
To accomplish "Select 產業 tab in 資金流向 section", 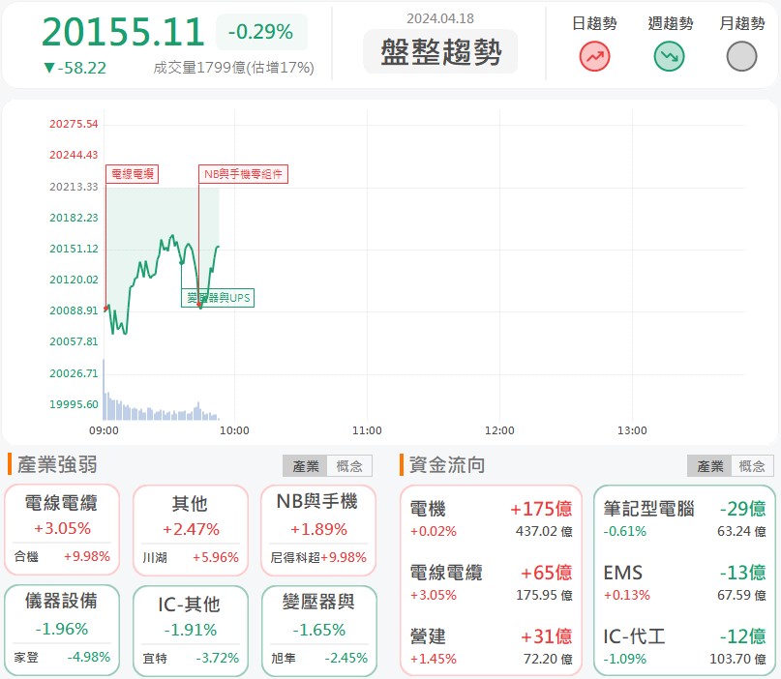I will coord(709,466).
